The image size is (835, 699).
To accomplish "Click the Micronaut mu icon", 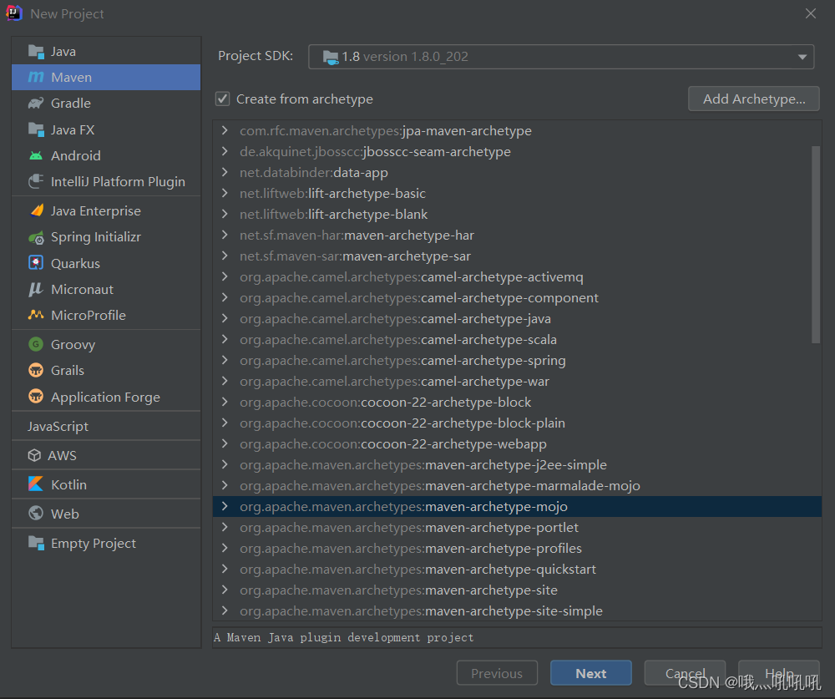I will tap(36, 289).
